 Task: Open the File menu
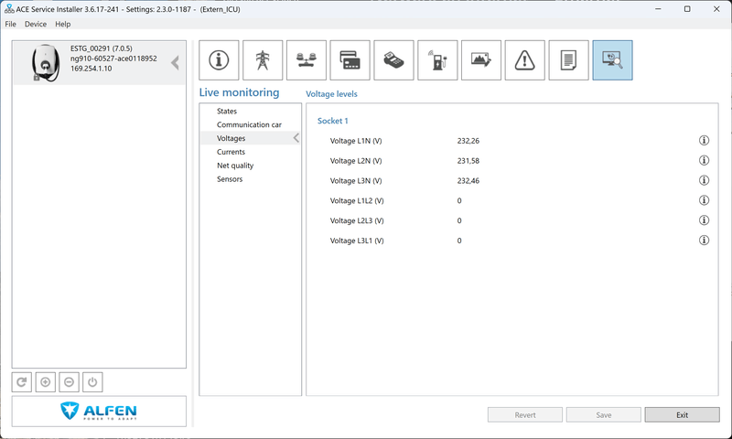[10, 24]
